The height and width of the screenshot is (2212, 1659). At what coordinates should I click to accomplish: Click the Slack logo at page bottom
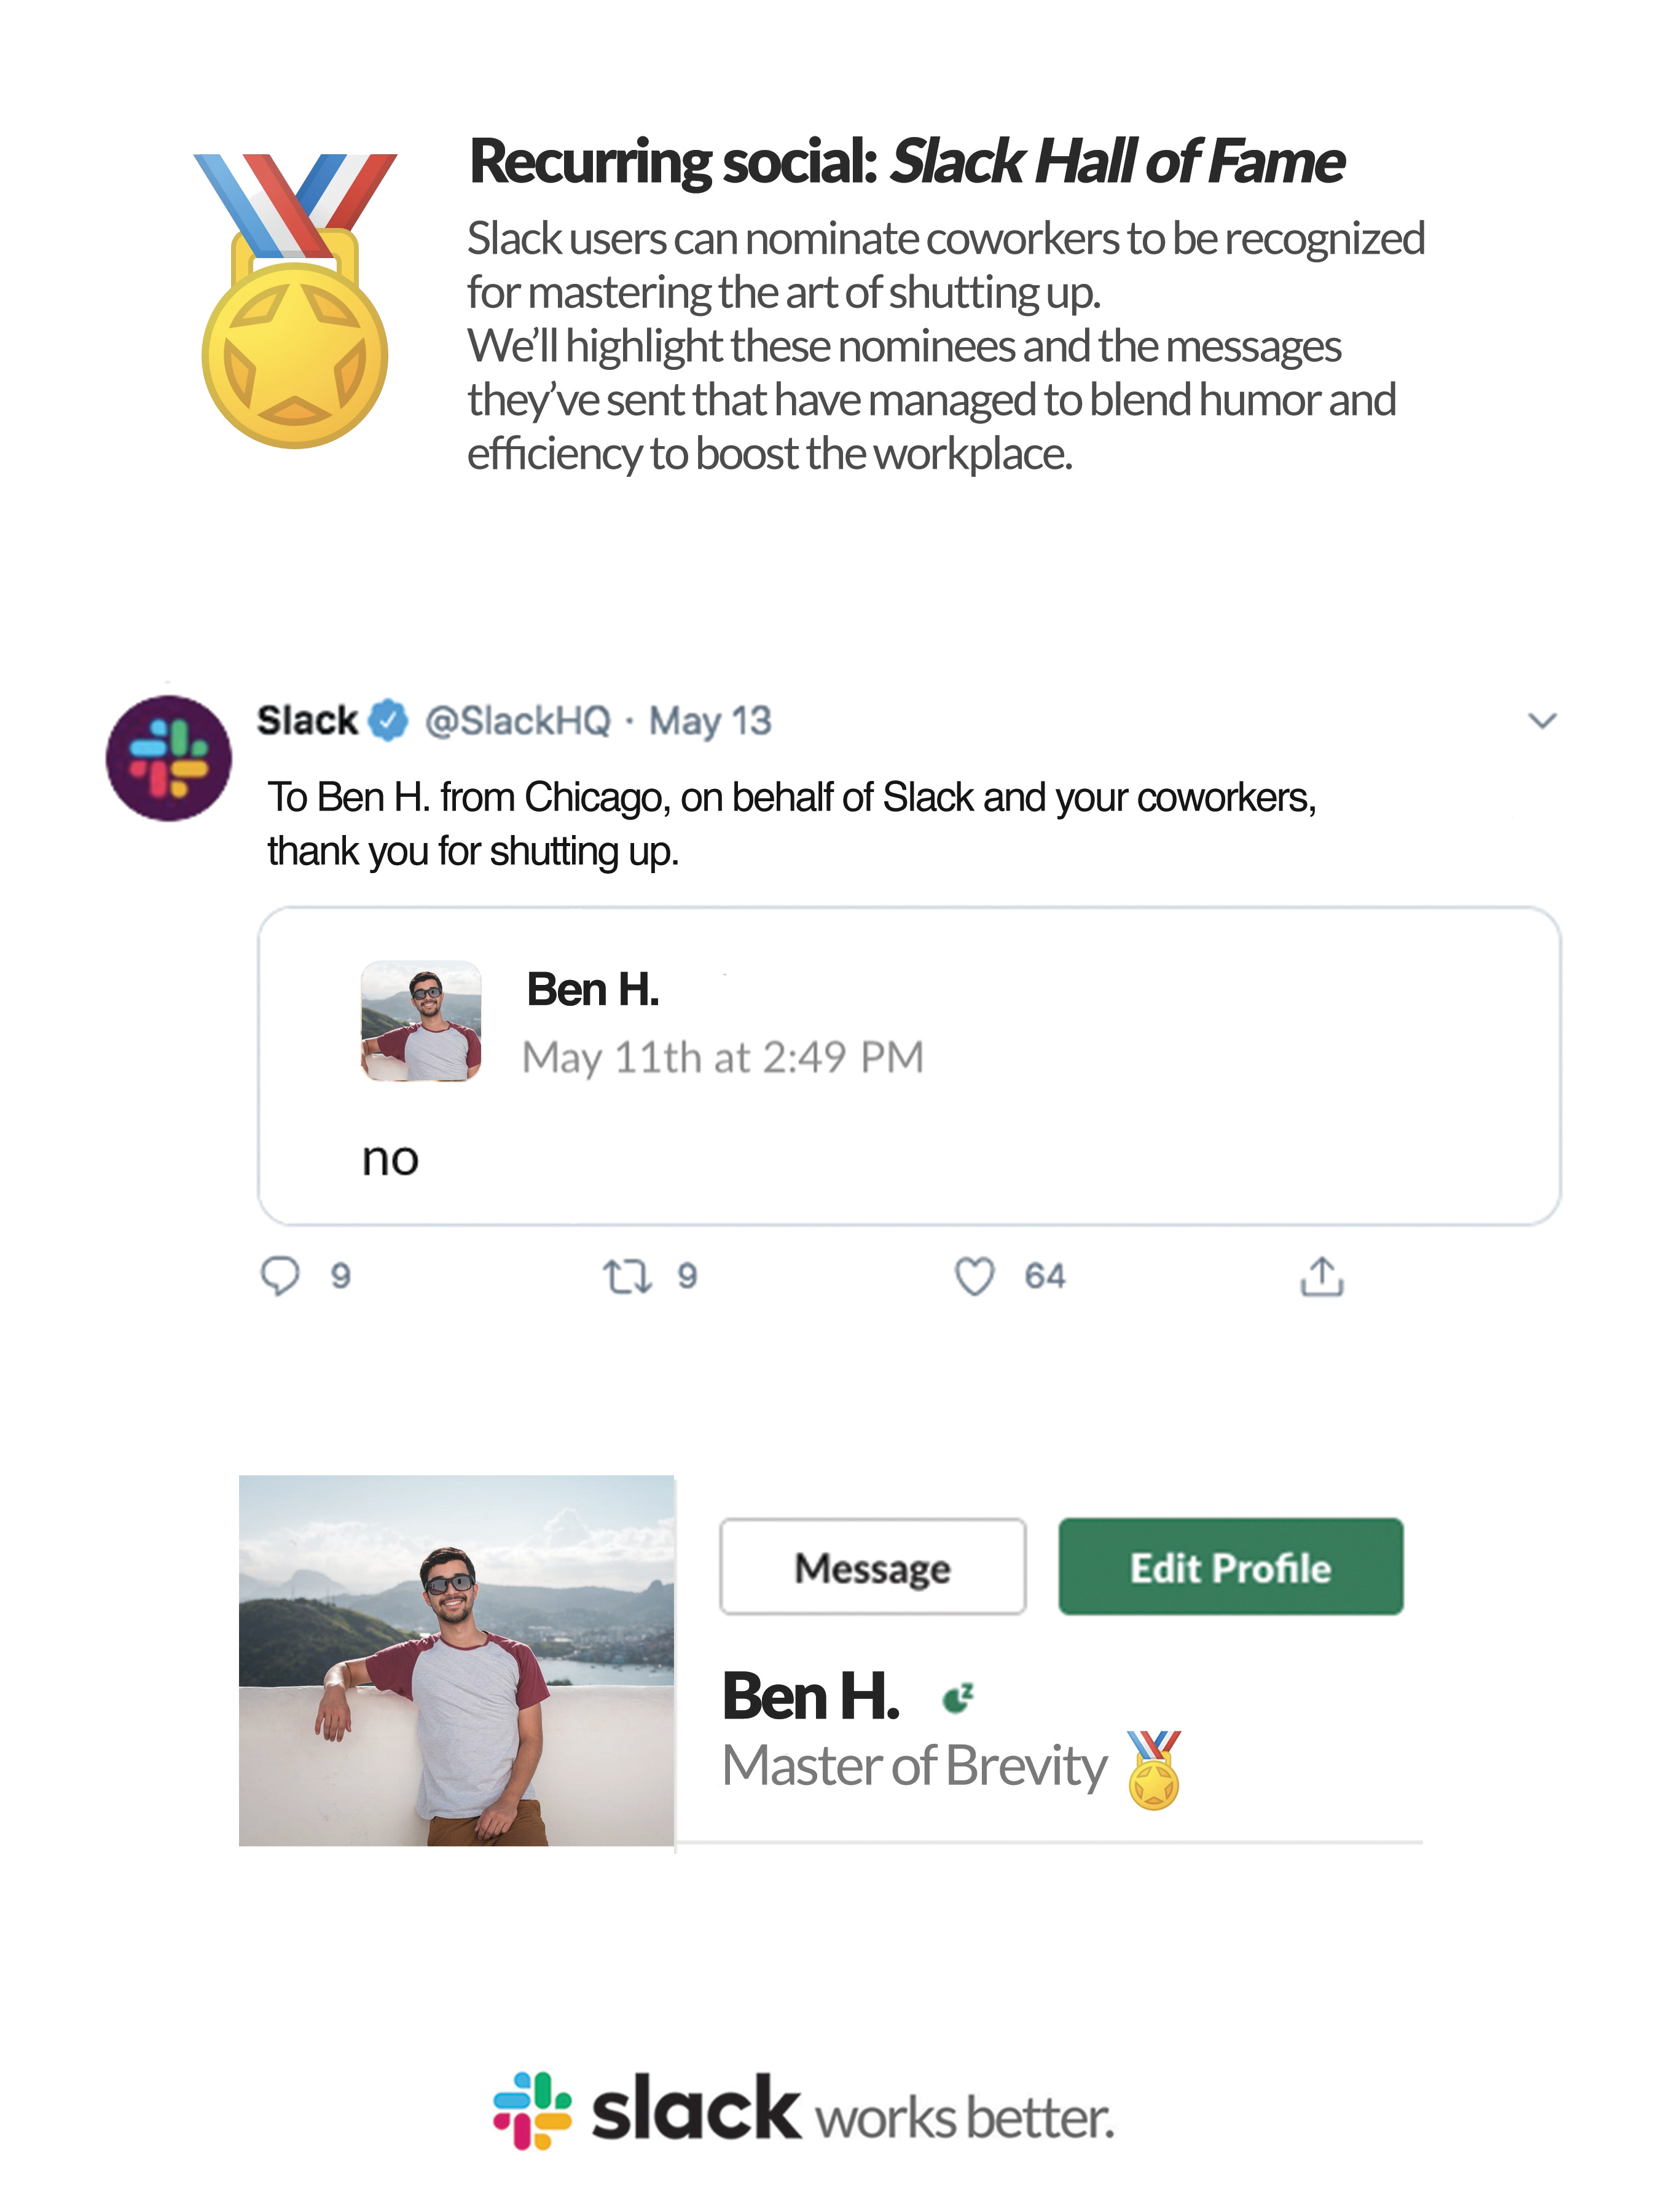click(533, 2110)
